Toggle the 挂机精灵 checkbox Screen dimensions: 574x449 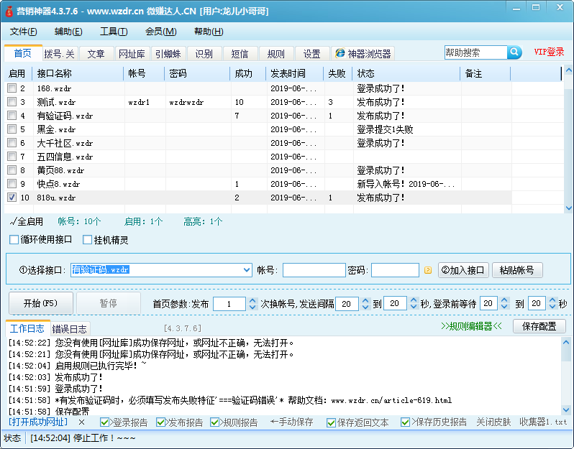(x=88, y=239)
